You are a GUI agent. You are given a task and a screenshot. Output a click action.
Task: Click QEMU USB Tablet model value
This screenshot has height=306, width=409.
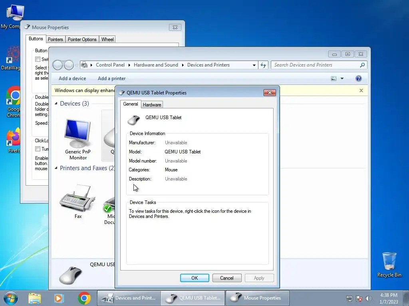pyautogui.click(x=183, y=152)
